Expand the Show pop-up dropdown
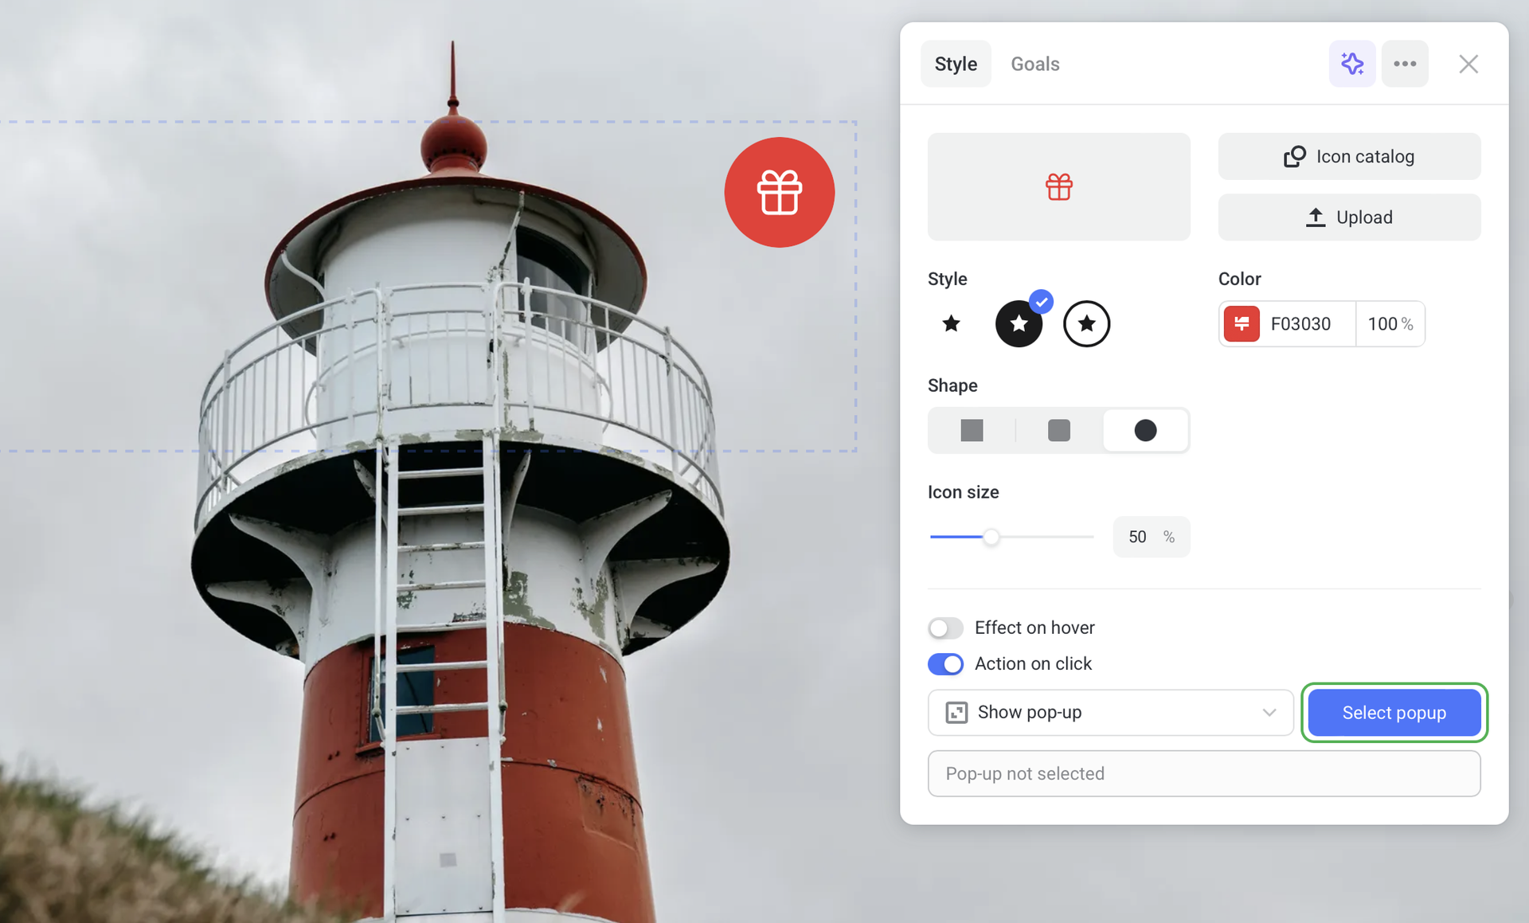 click(x=1110, y=713)
